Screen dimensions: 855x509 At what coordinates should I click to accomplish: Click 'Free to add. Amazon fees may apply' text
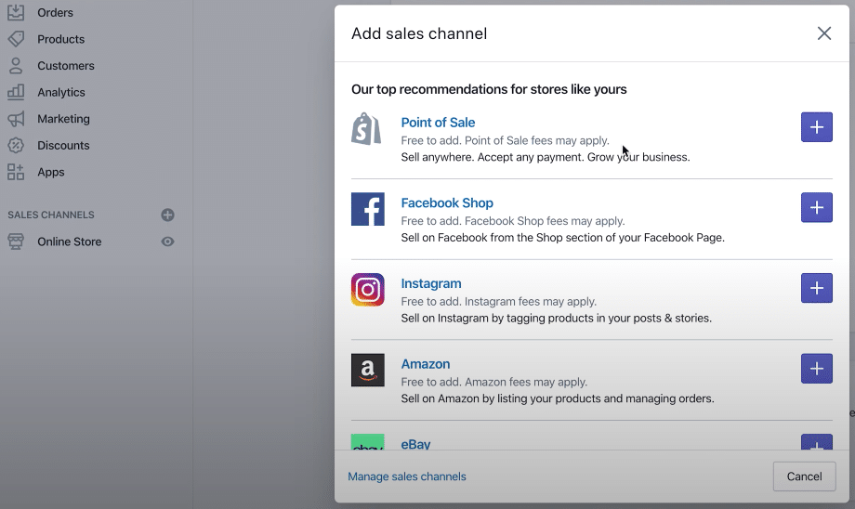(x=494, y=382)
